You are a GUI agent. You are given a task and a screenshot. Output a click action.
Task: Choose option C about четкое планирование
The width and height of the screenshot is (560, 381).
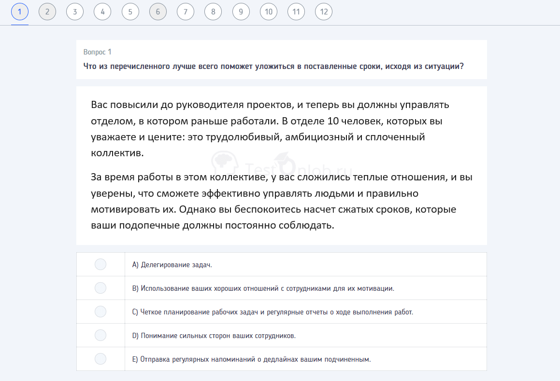[x=100, y=311]
